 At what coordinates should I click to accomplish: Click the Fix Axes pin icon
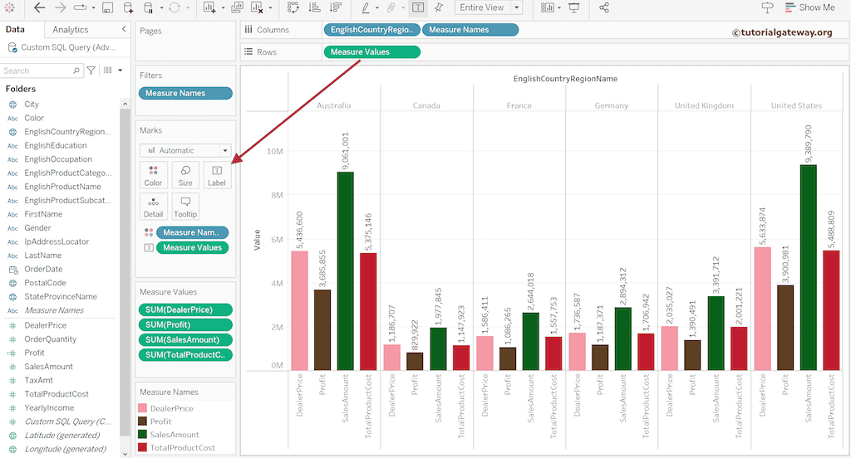click(x=439, y=7)
